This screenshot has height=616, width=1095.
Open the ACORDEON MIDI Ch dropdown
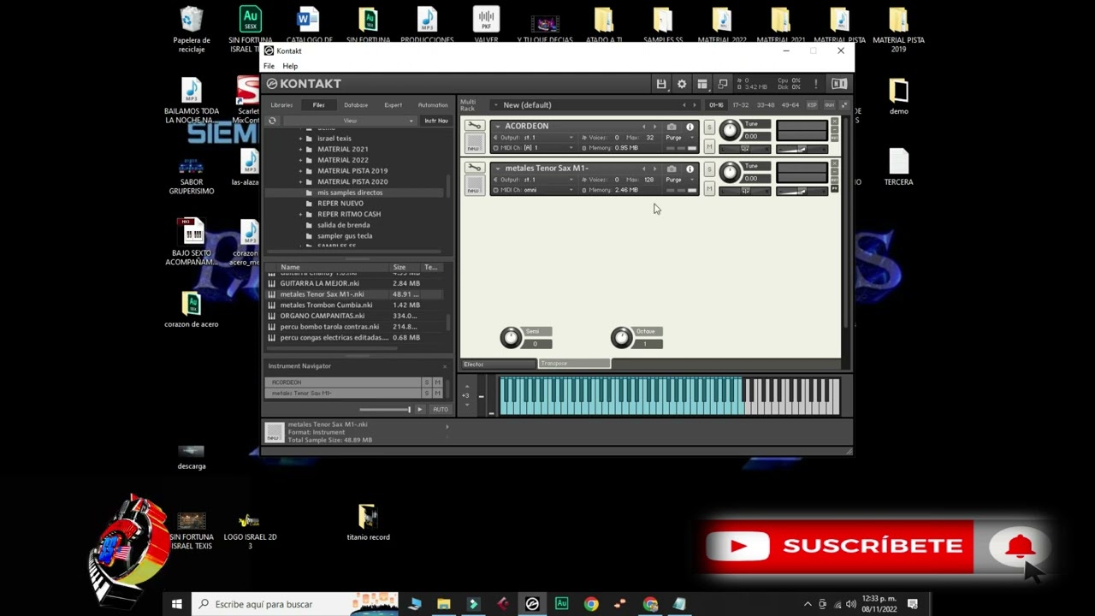[x=535, y=148]
